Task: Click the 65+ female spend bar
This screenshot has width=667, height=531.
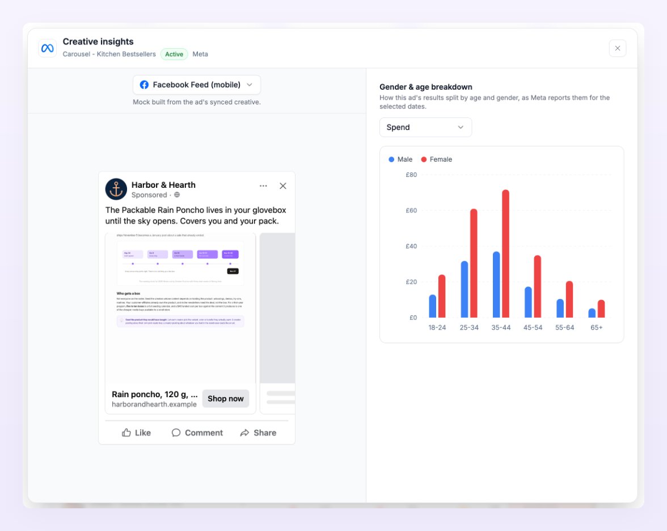Action: click(x=601, y=309)
